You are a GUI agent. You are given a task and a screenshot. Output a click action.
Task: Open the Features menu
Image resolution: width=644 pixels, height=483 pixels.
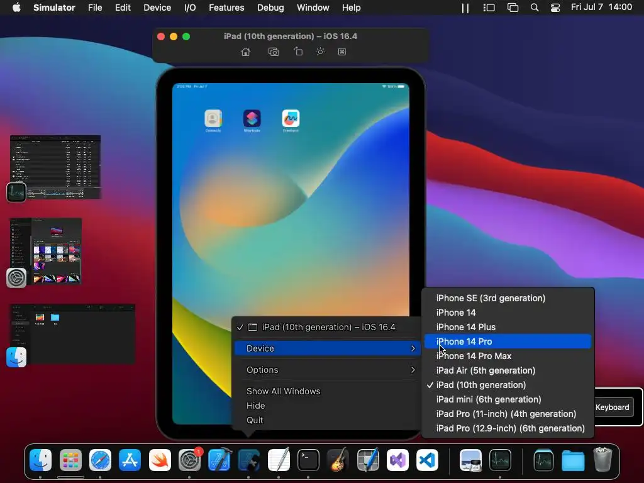(226, 8)
